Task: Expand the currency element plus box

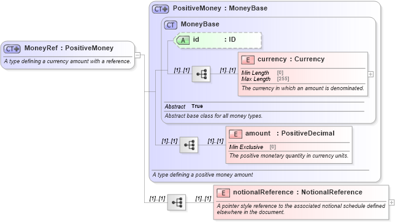Action: point(370,74)
